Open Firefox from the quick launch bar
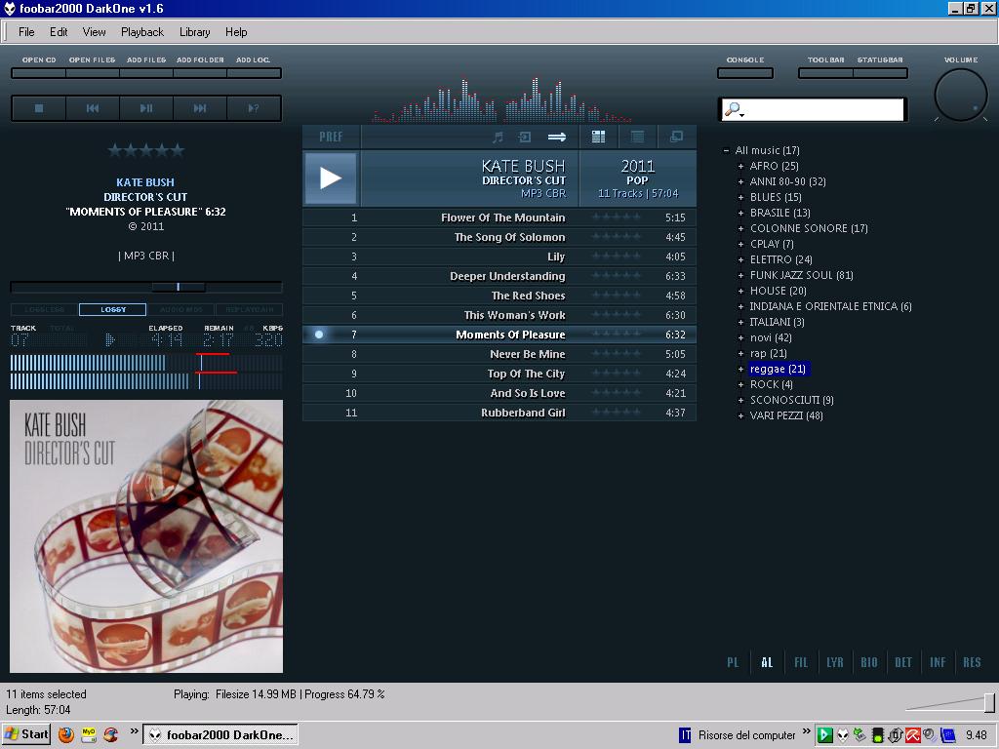Screen dimensions: 999x749 pos(65,735)
